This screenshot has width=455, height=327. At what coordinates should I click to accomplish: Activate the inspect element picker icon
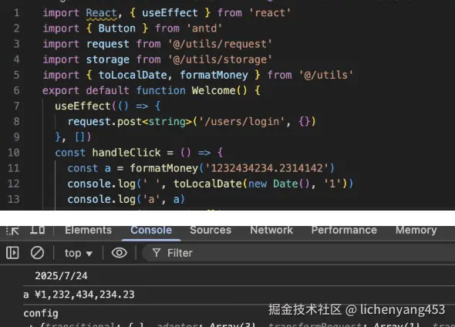click(12, 231)
